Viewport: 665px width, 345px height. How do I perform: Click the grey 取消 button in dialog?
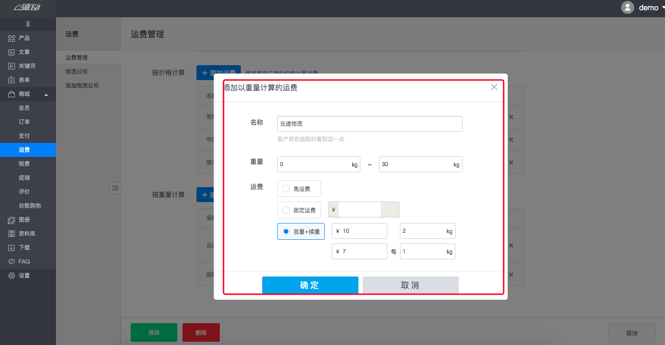[410, 285]
